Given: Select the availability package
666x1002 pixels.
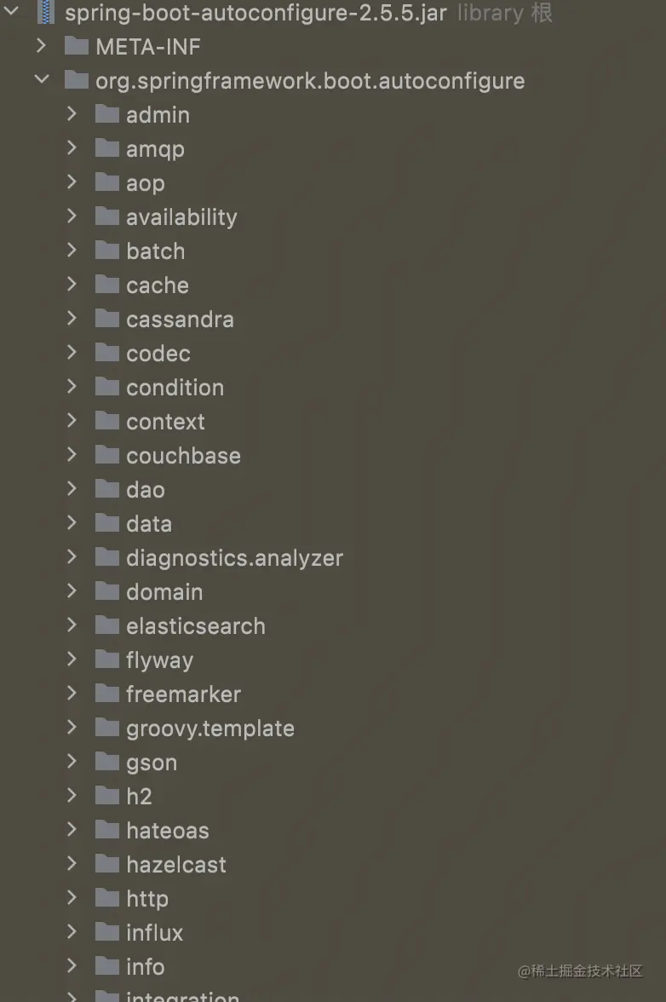Looking at the screenshot, I should point(181,217).
